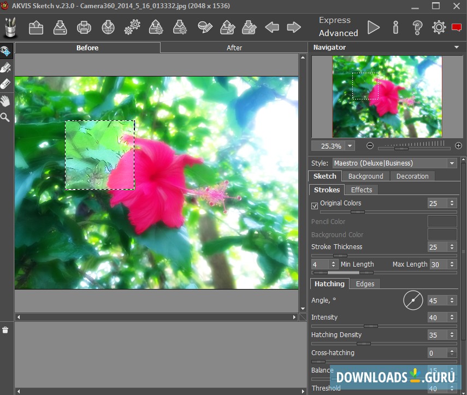Click the Open image toolbar icon
The image size is (467, 395).
(36, 27)
